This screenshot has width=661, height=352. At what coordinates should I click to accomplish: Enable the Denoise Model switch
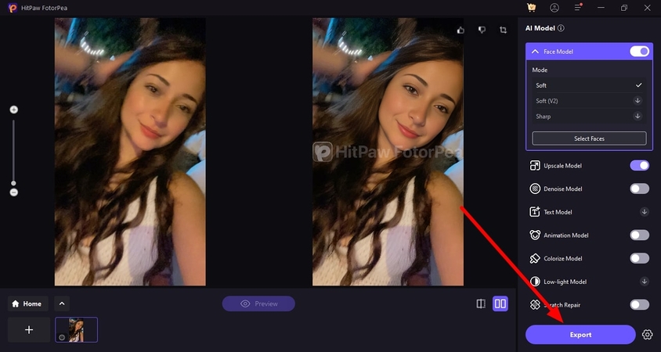click(640, 189)
